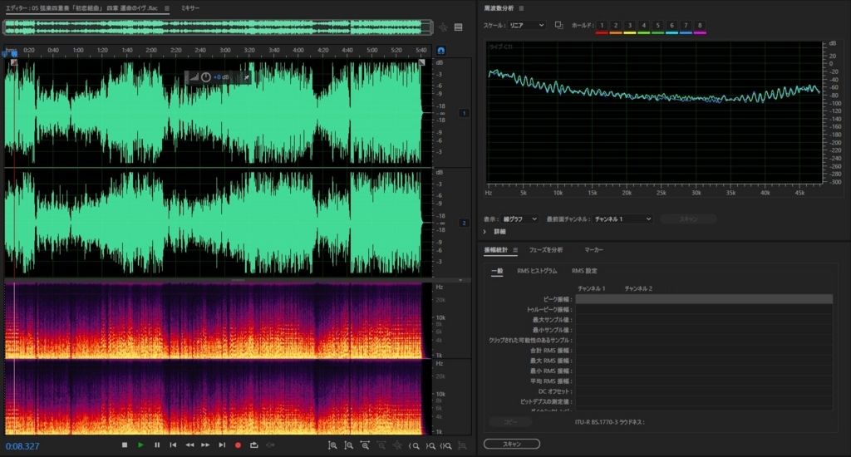The width and height of the screenshot is (851, 457).
Task: Toggle channel 2 enable button
Action: (x=464, y=223)
